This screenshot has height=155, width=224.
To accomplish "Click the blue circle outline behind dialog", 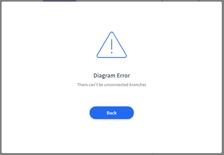I will [x=180, y=1].
